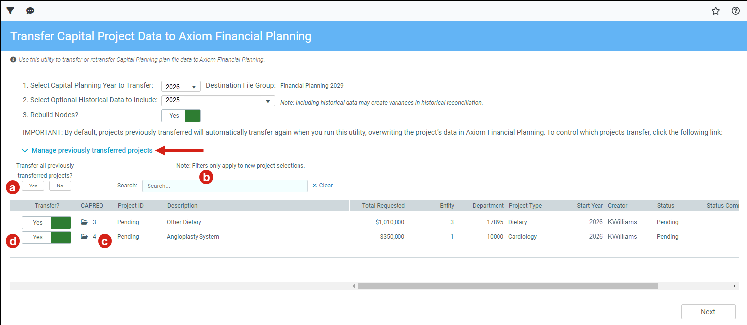
Task: Click the horizontal scrollbar thumb
Action: (508, 286)
